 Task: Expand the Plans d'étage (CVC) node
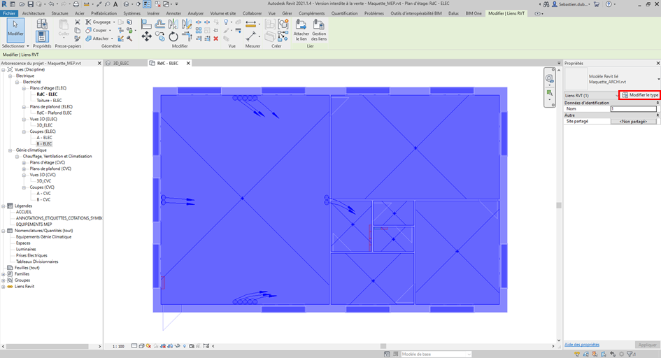coord(24,162)
